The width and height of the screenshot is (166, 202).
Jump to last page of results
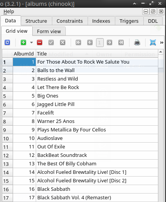121,42
